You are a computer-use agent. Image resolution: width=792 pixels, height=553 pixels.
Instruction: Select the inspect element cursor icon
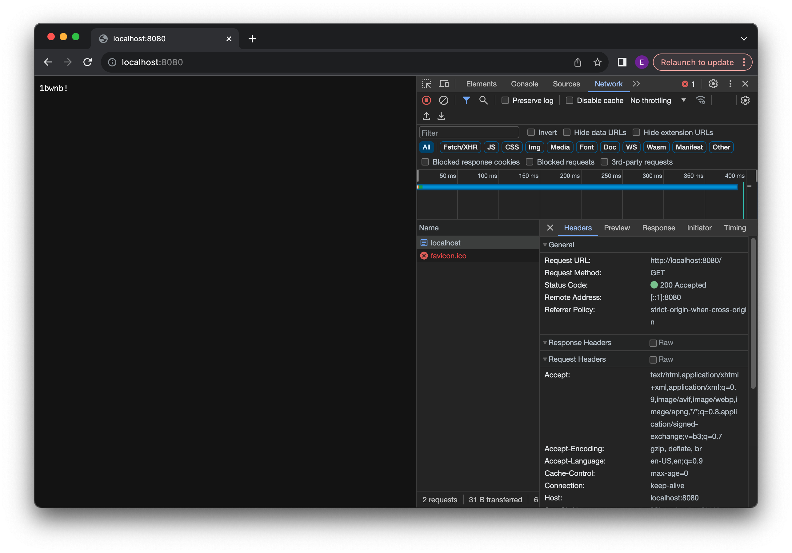[426, 83]
